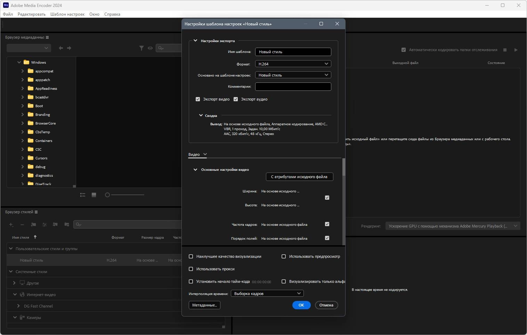Click the stop queue square icon
The height and width of the screenshot is (335, 527).
point(505,50)
